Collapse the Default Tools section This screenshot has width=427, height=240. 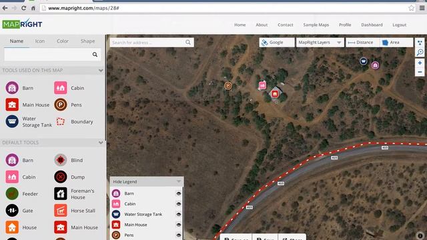coord(101,143)
